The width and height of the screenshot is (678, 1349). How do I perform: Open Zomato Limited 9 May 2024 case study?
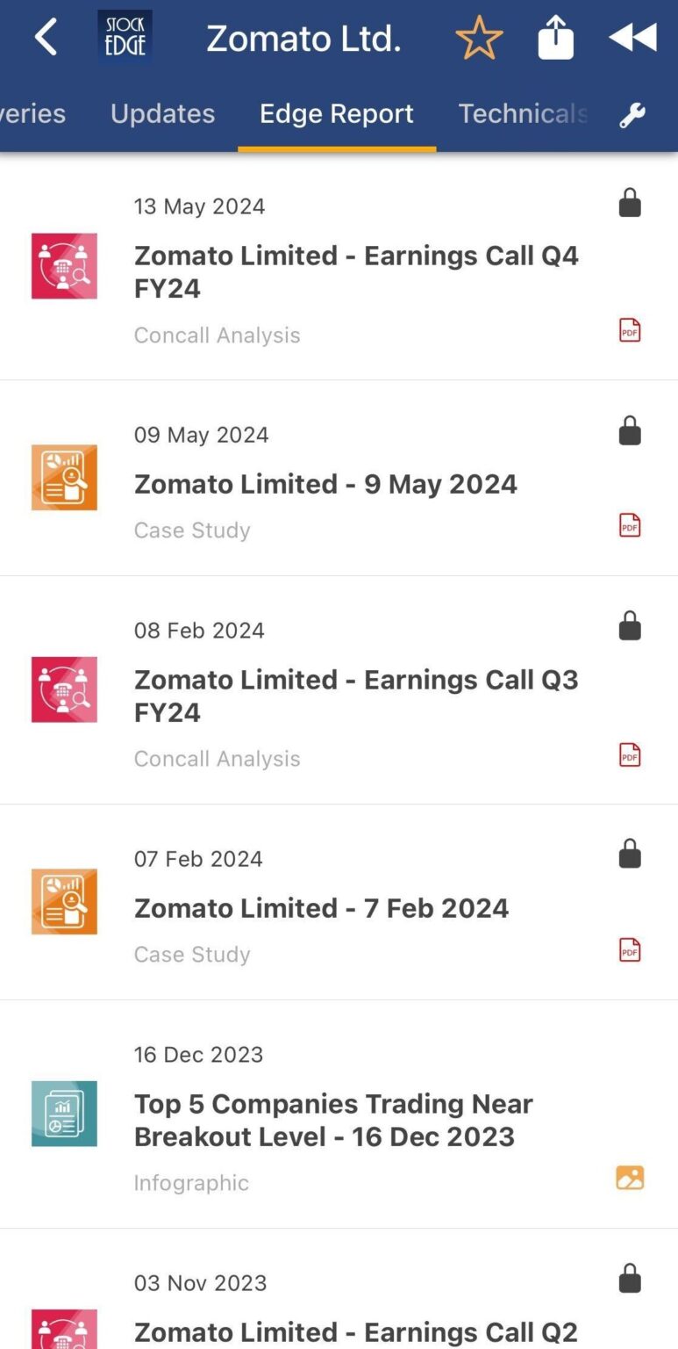[325, 484]
